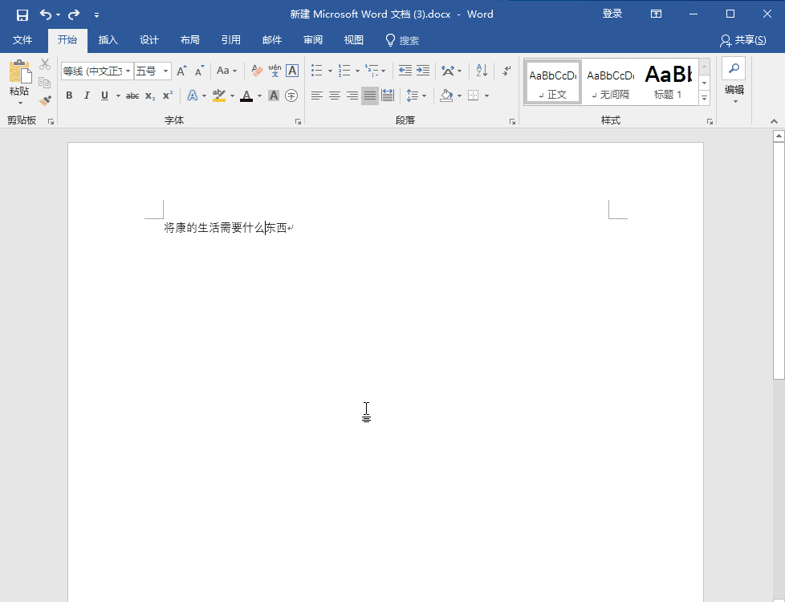Undo the last action
Screen dimensions: 785x602
pos(46,15)
